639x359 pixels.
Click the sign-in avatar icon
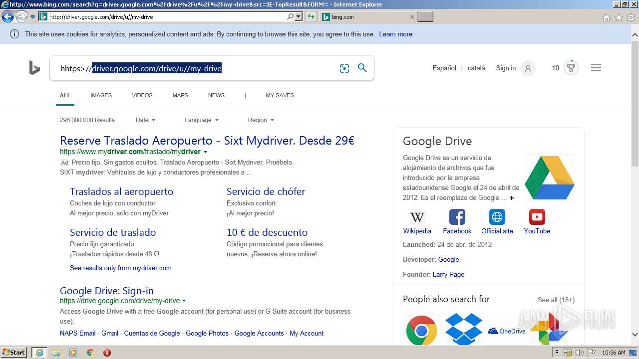coord(528,68)
